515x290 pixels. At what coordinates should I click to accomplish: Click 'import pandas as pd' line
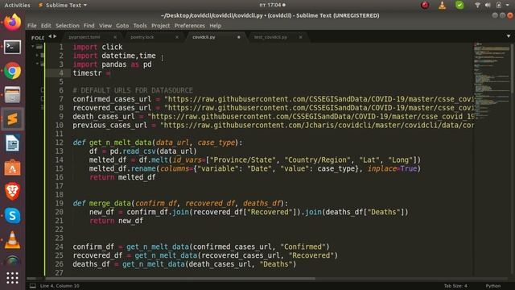point(112,64)
